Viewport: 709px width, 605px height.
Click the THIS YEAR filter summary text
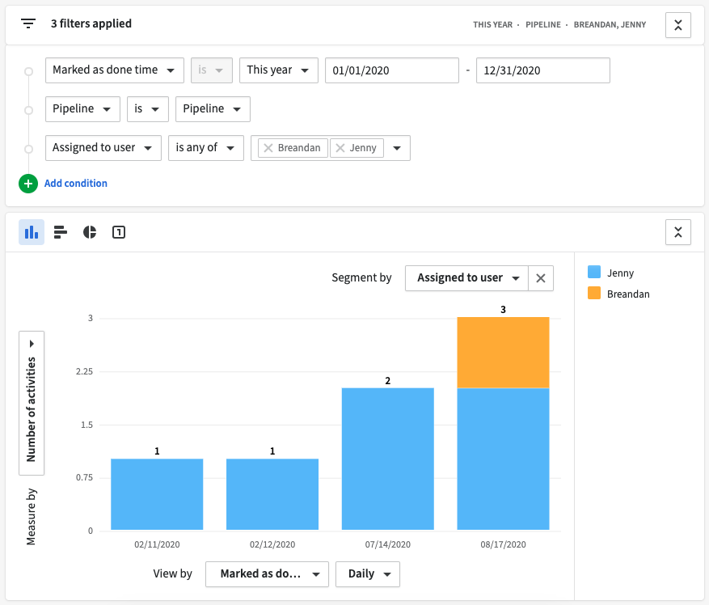[492, 25]
